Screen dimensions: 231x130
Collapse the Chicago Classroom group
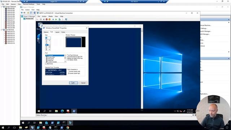1,6
